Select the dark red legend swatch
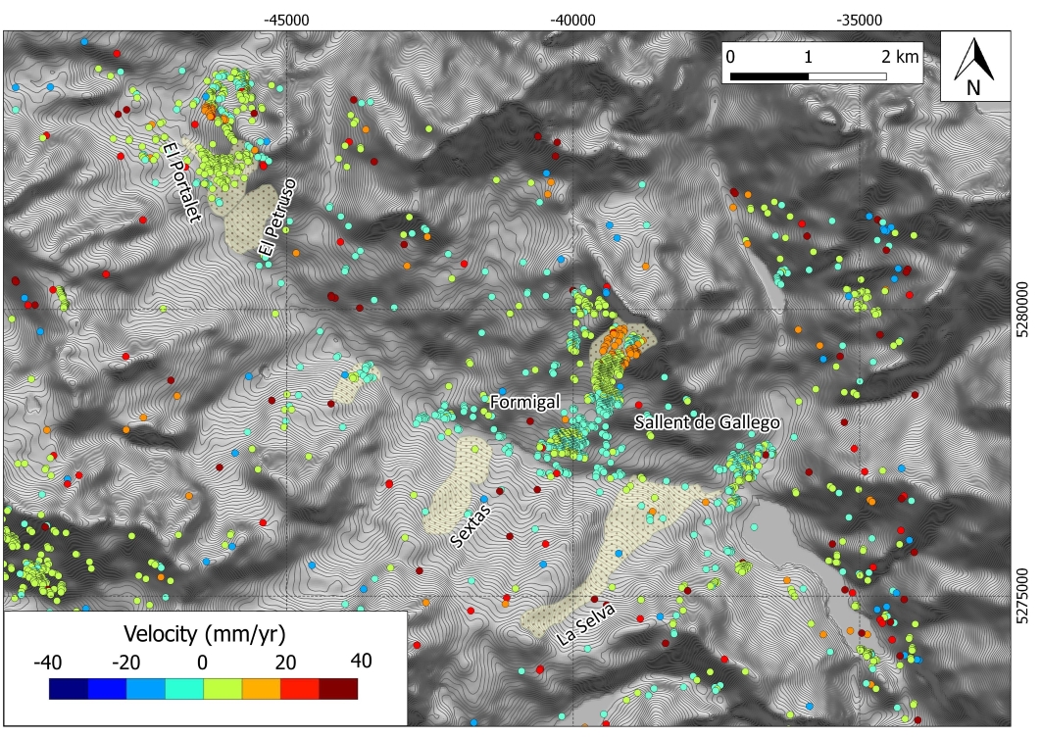This screenshot has width=1042, height=737. (x=338, y=689)
